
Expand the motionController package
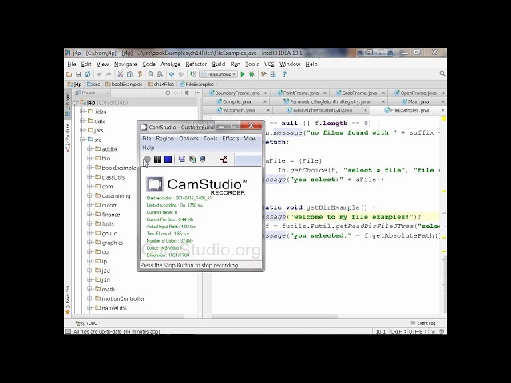tap(89, 298)
